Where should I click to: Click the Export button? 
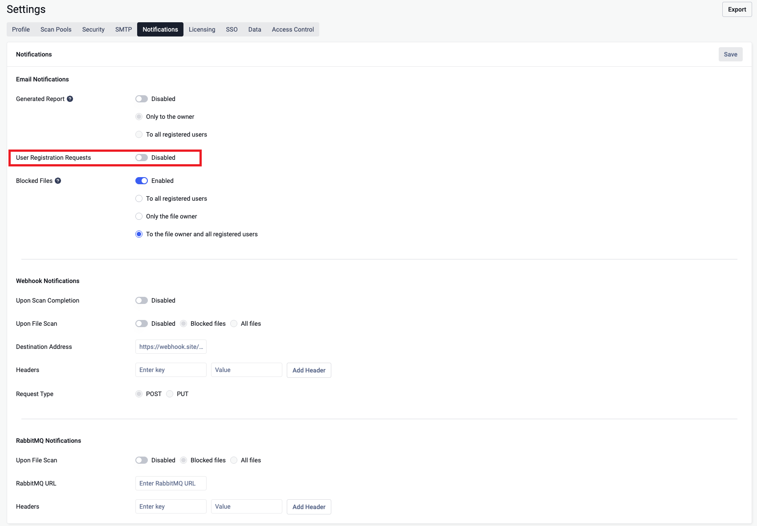(x=737, y=9)
